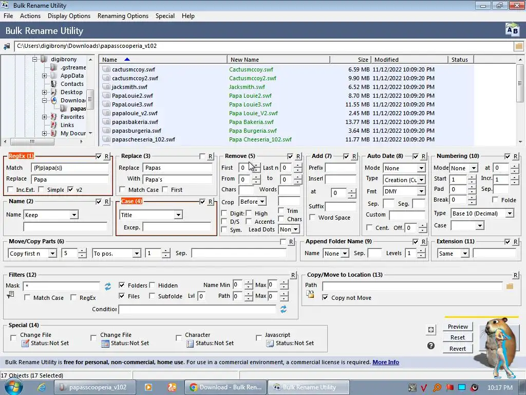This screenshot has height=395, width=526.
Task: Uncheck Copy not Move checkbox
Action: tap(325, 298)
